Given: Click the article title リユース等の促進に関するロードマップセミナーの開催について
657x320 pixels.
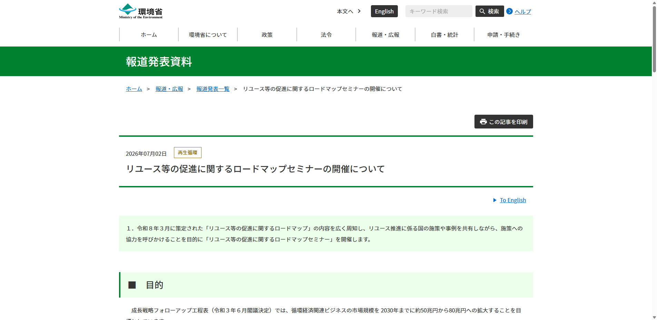Looking at the screenshot, I should [x=255, y=169].
